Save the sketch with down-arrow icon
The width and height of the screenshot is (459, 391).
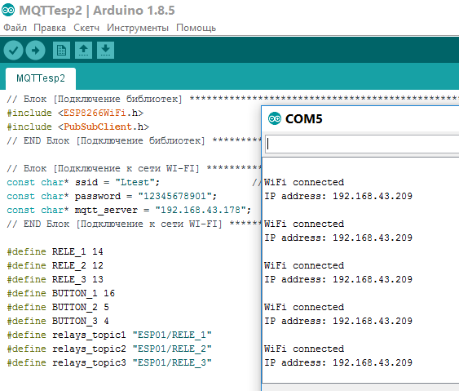point(106,50)
